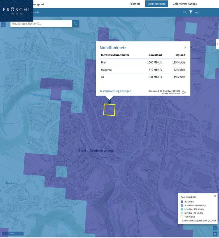Viewport: 219px width, 238px height.
Task: Select the Mobilfunknetz tab
Action: tap(156, 4)
